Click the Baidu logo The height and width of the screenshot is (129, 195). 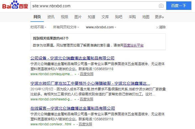click(15, 5)
